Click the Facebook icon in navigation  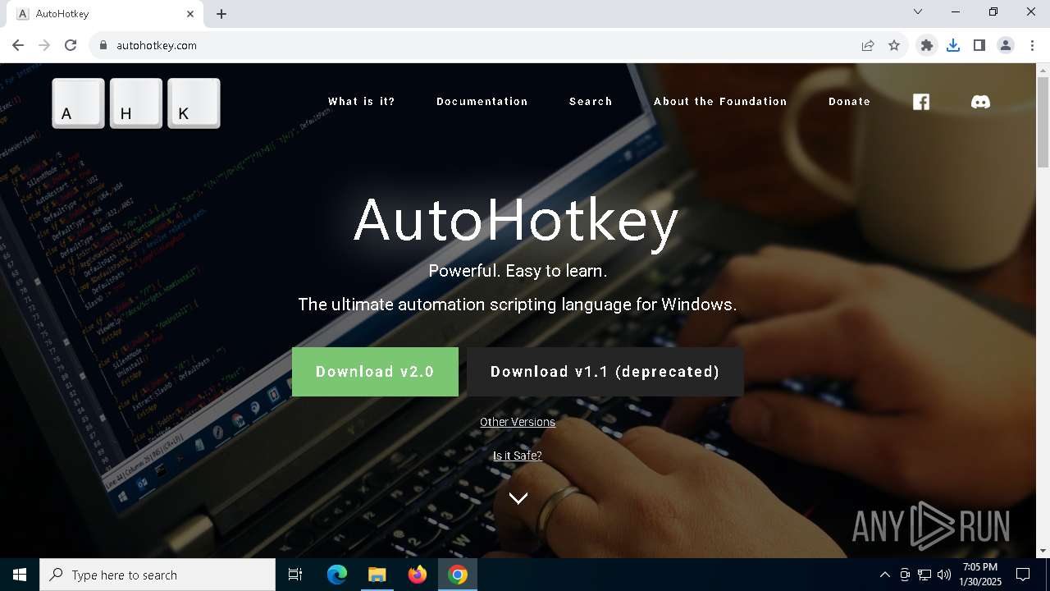(x=921, y=102)
